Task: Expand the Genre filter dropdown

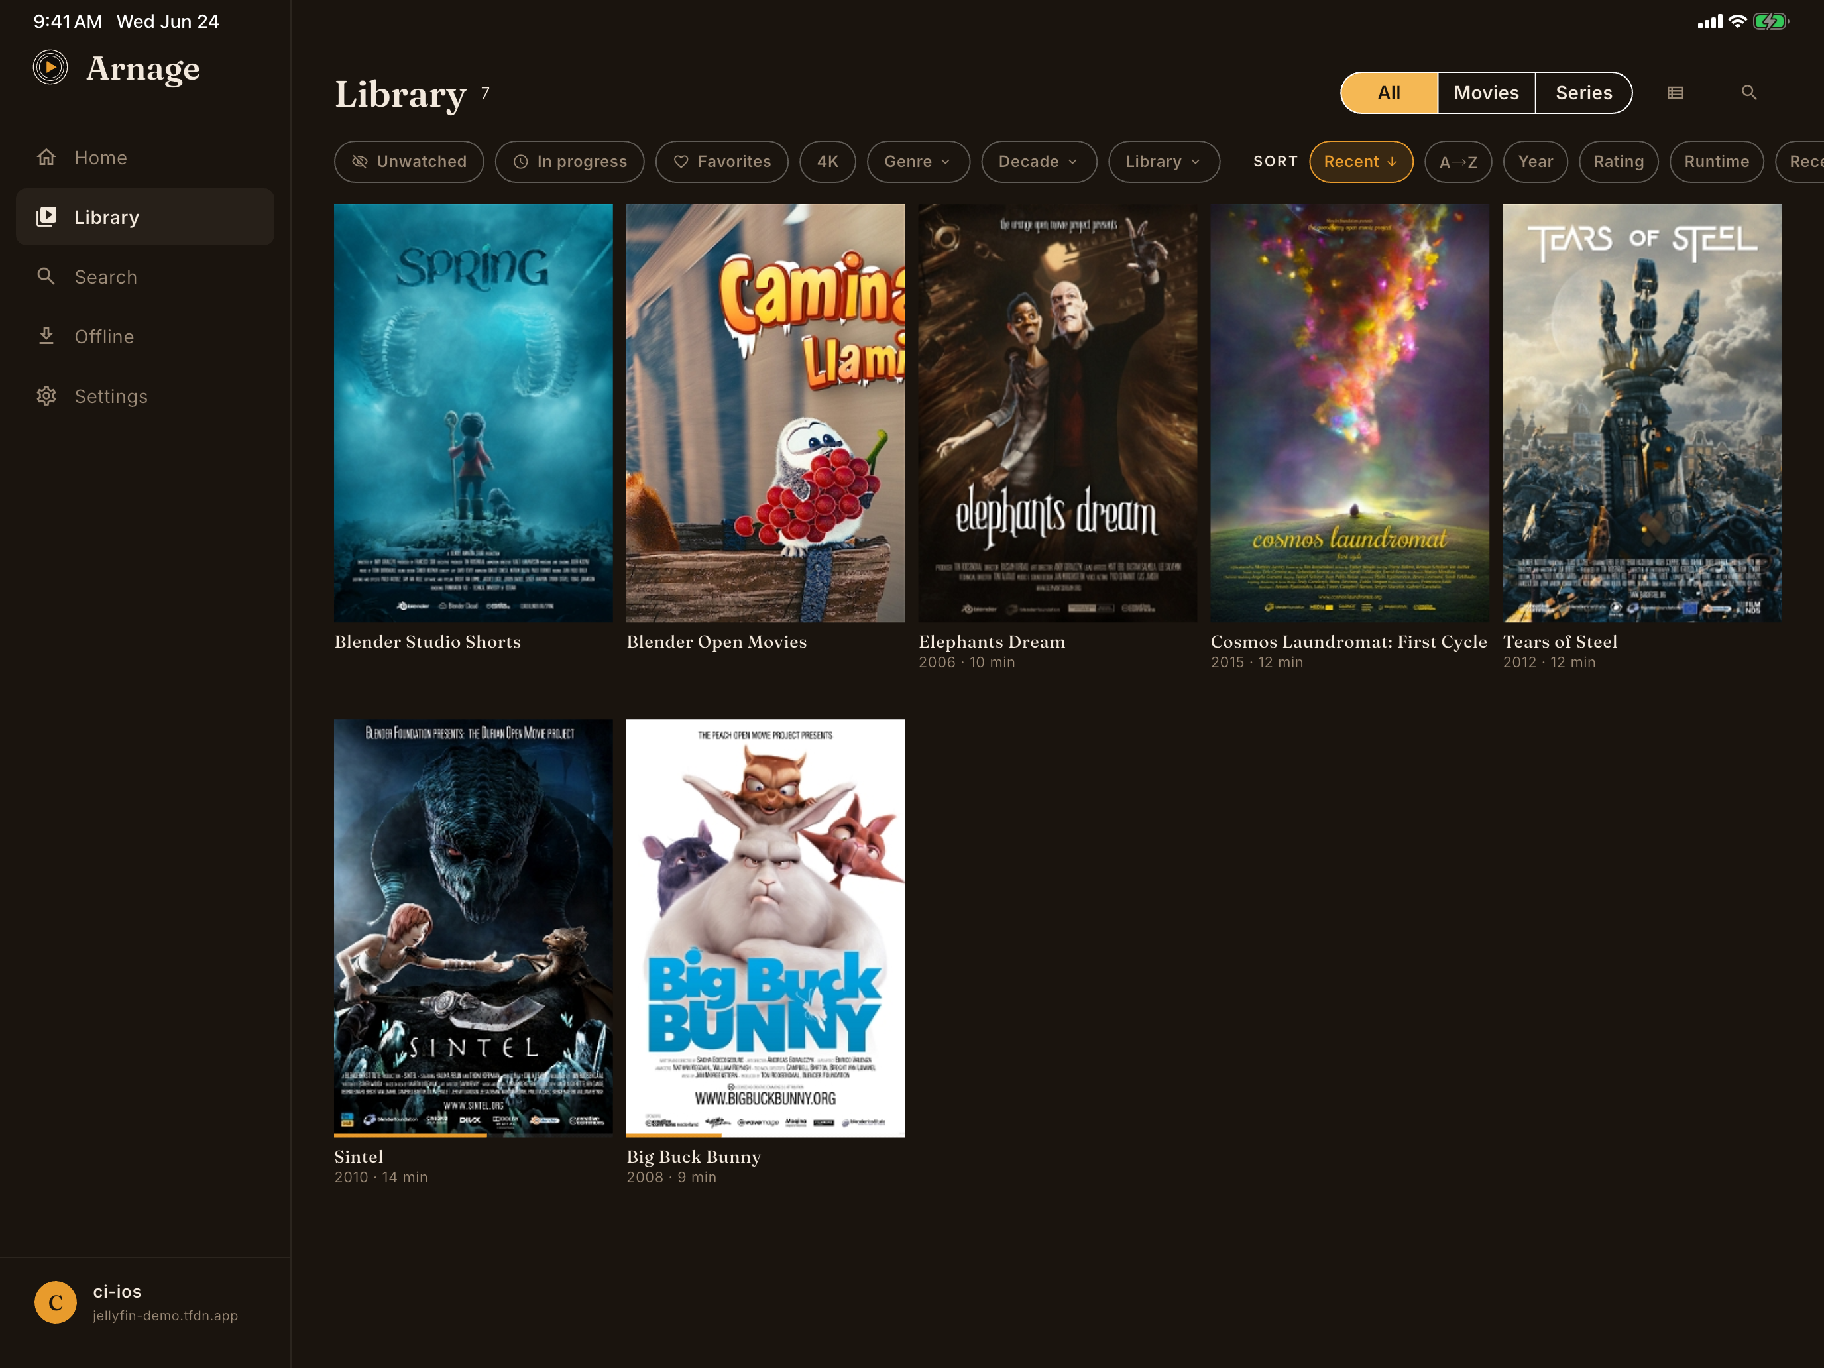Action: pyautogui.click(x=918, y=162)
